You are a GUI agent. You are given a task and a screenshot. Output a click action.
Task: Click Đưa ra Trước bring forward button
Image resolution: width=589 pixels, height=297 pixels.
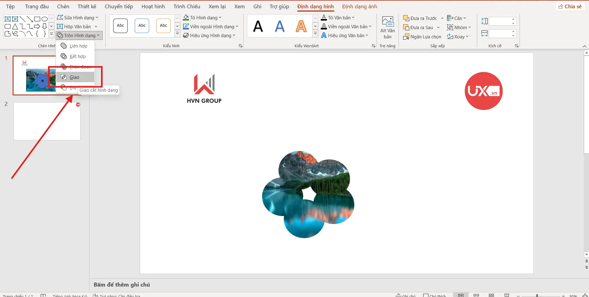[420, 18]
